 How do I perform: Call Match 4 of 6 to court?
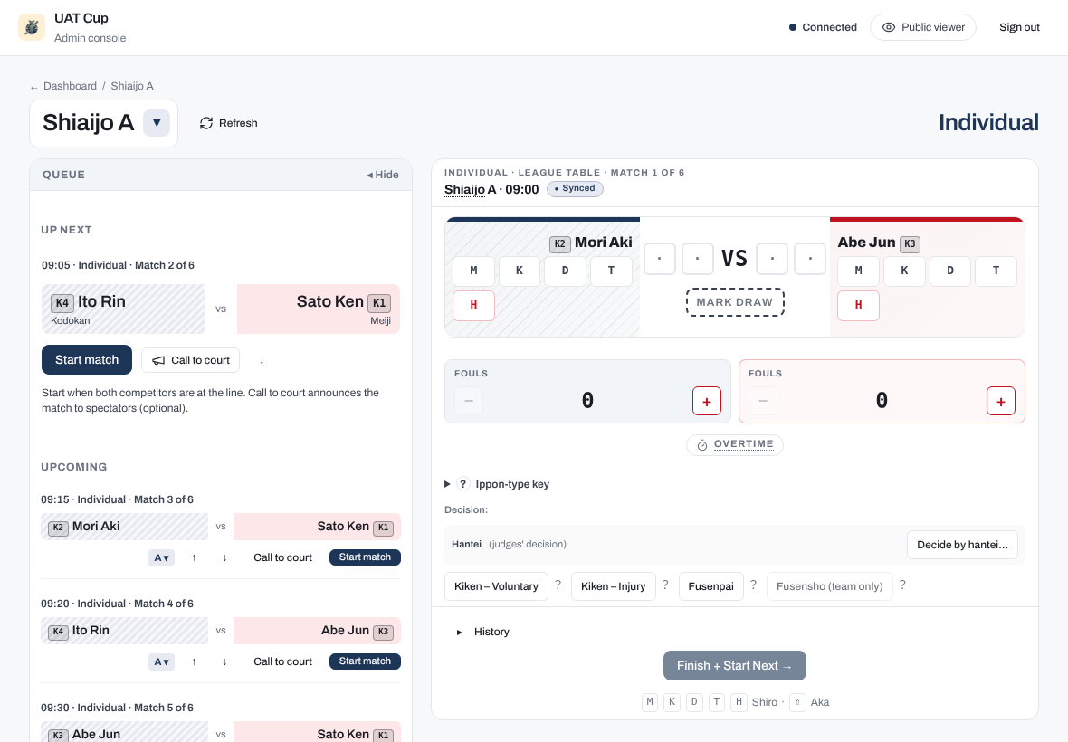pyautogui.click(x=282, y=661)
